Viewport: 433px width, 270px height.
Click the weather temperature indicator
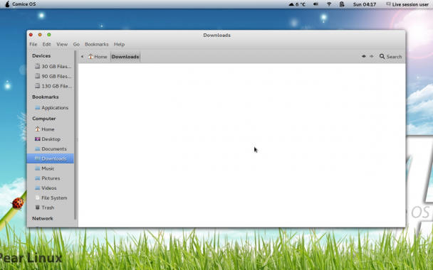297,4
